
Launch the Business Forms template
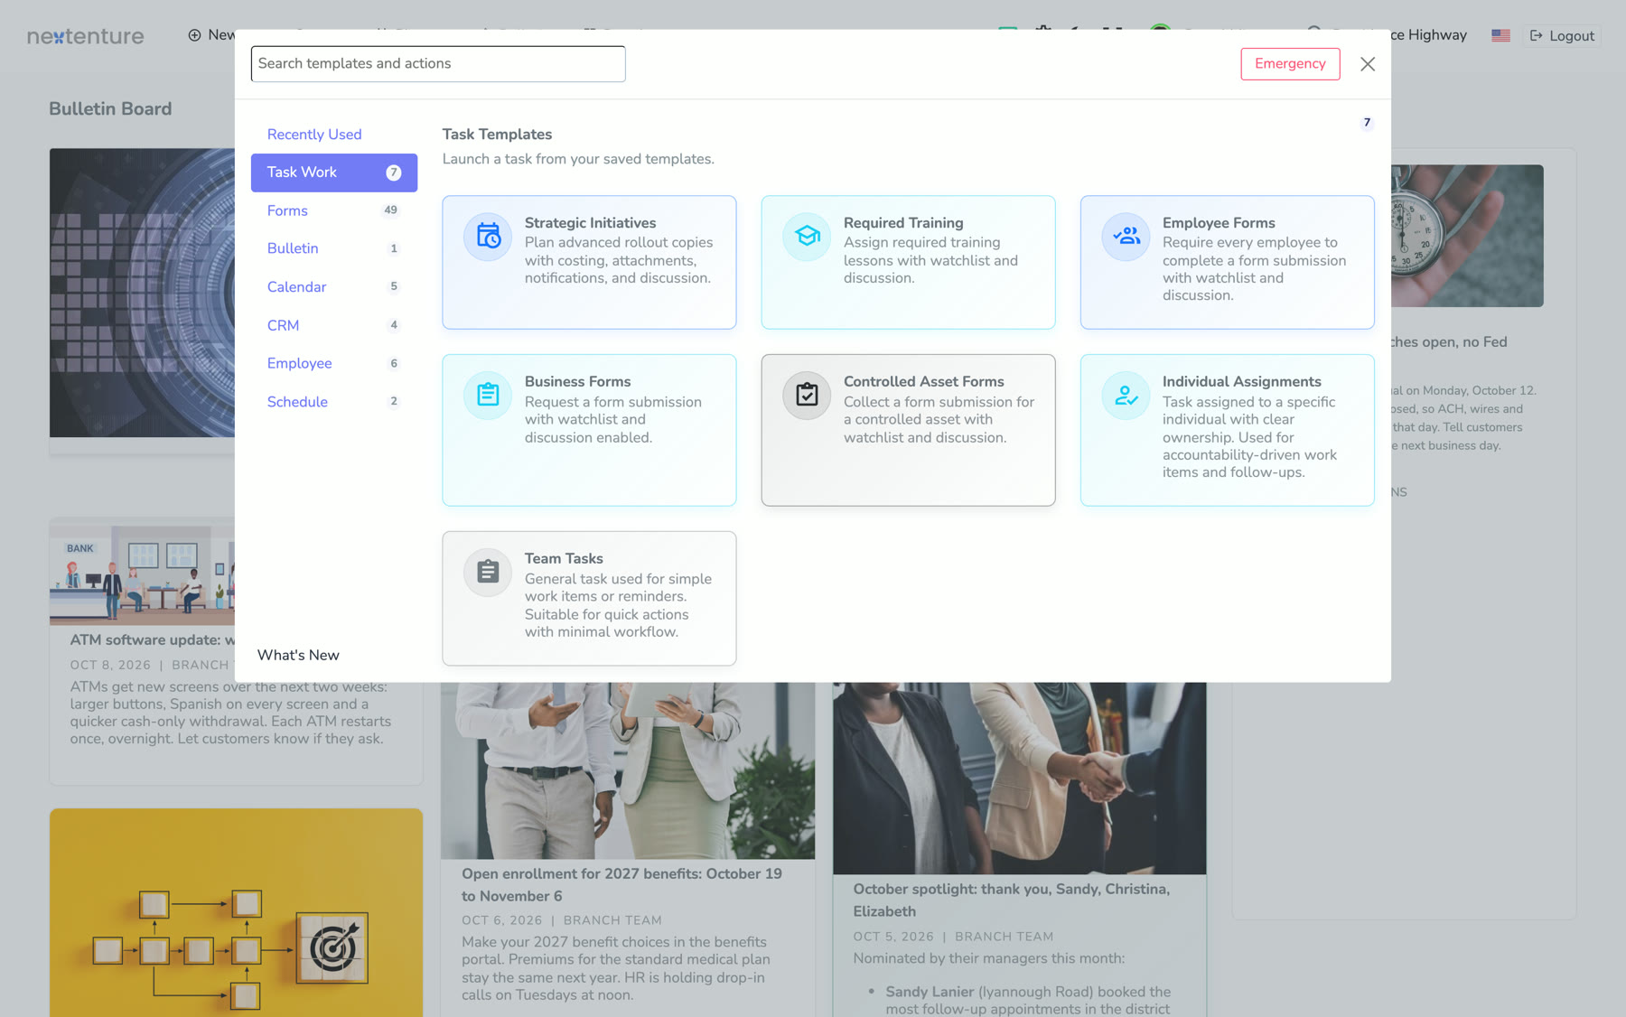(589, 430)
